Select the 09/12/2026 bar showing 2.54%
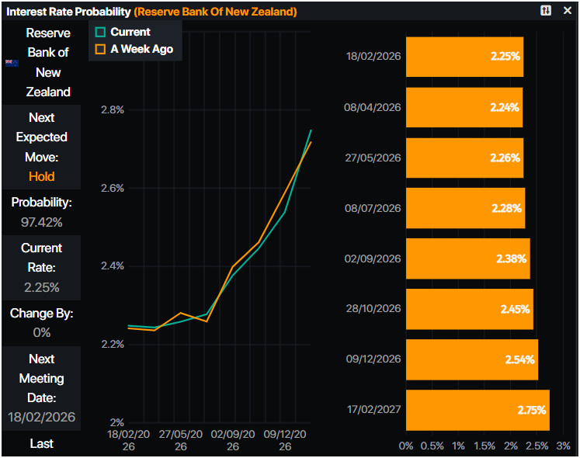The height and width of the screenshot is (458, 580). coord(471,359)
